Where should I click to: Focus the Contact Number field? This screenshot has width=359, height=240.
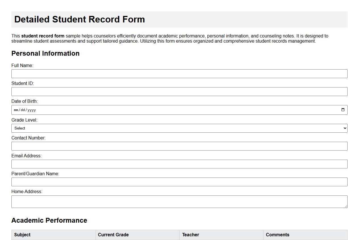coord(179,146)
